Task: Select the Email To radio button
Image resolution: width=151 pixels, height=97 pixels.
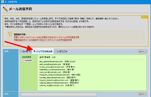Action: [21, 51]
